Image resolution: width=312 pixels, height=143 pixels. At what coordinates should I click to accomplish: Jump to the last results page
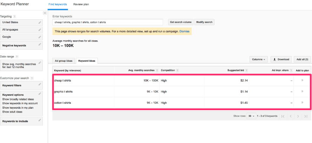[306, 116]
